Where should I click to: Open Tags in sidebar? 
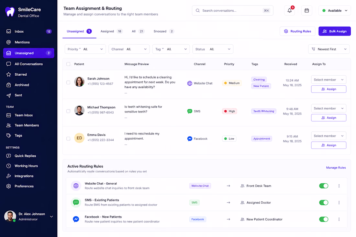click(x=28, y=135)
